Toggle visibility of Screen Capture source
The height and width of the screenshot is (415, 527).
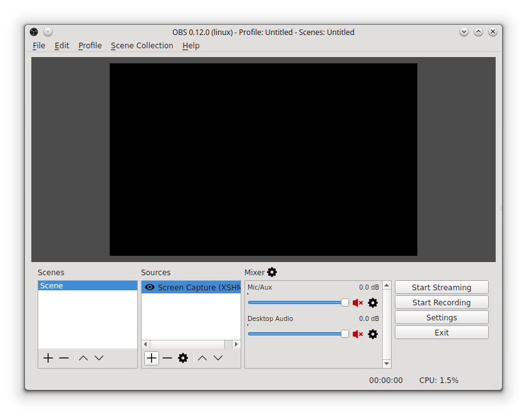tap(150, 288)
